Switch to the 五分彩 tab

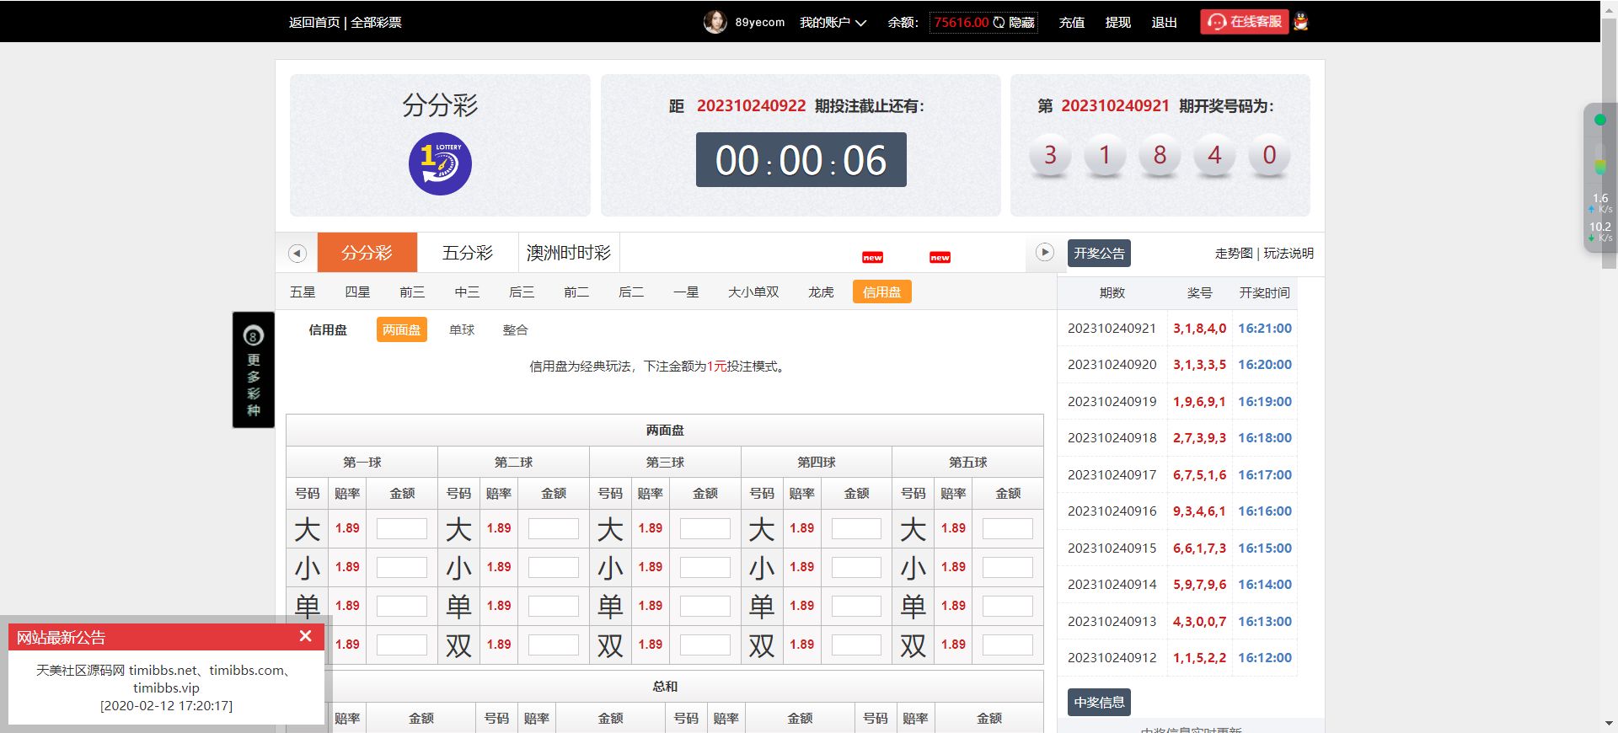coord(467,253)
